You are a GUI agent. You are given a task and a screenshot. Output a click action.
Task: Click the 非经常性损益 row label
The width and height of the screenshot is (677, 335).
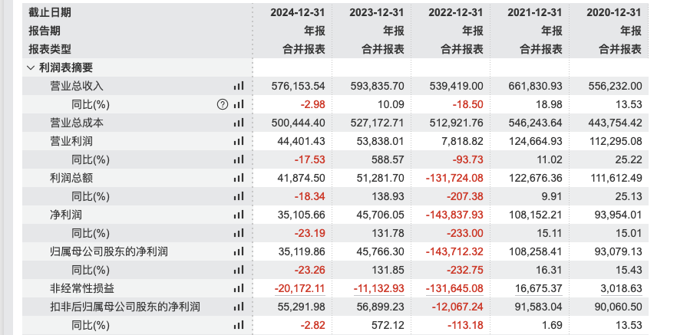82,288
